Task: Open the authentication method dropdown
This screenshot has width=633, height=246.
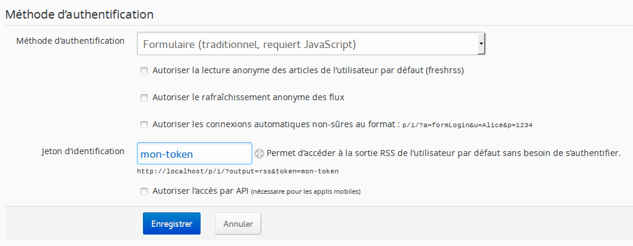Action: tap(310, 44)
